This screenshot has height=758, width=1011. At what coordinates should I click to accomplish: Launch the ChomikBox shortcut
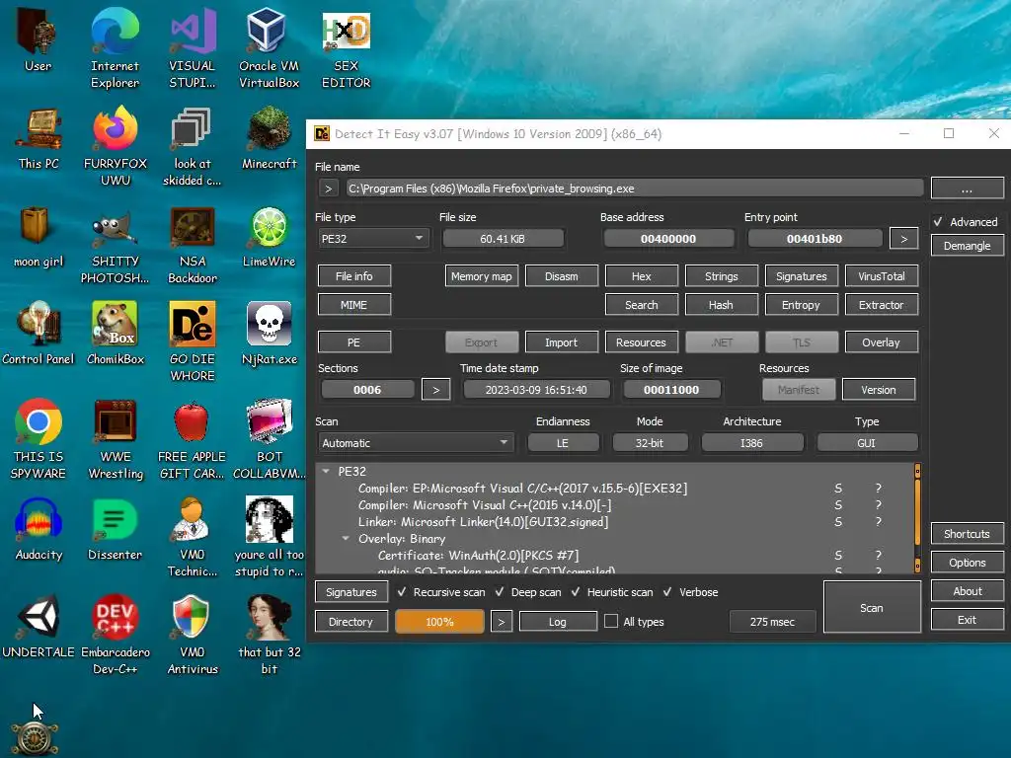point(115,334)
